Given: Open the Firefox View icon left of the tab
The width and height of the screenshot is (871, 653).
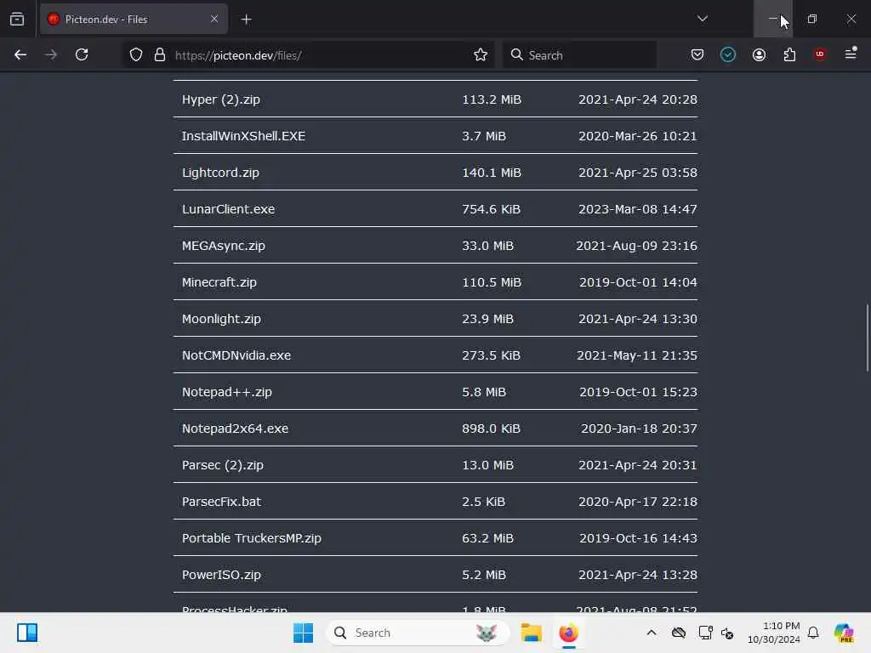Looking at the screenshot, I should [x=17, y=20].
